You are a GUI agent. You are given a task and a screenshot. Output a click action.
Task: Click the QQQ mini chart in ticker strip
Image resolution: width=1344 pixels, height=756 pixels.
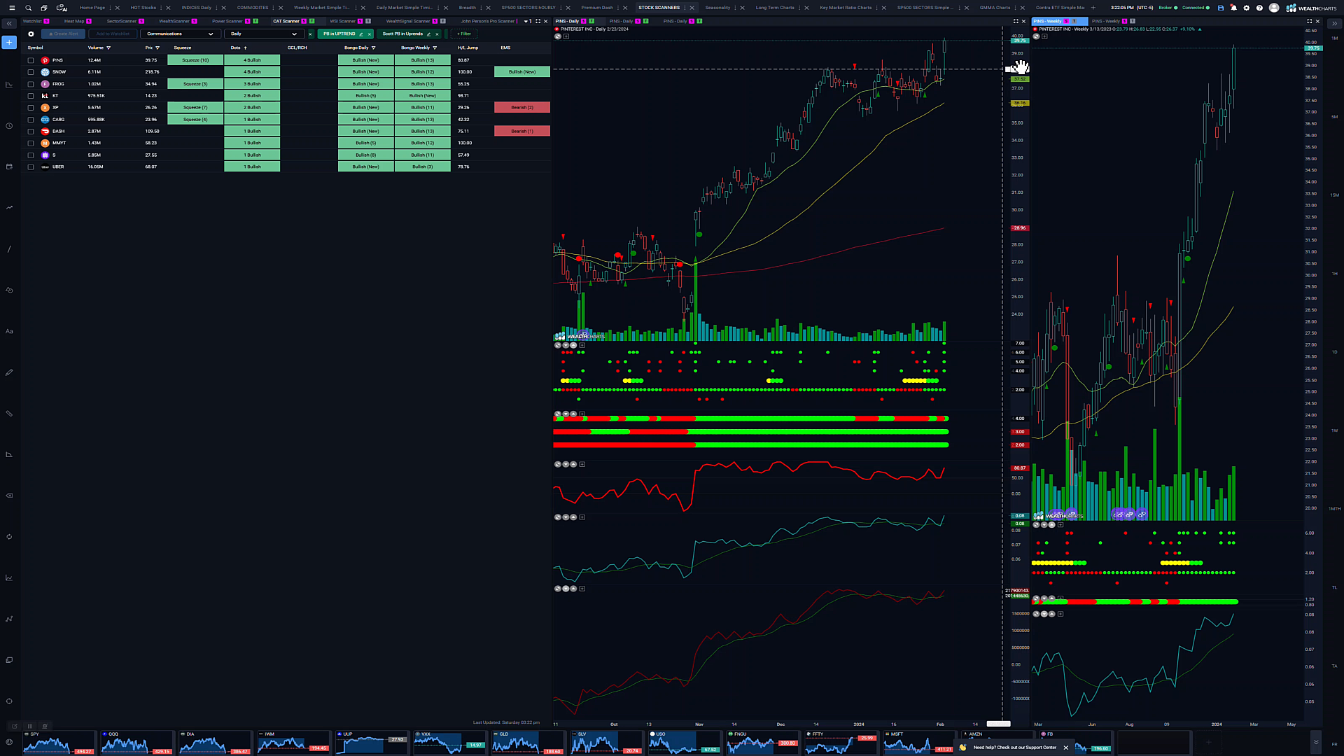[x=137, y=742]
